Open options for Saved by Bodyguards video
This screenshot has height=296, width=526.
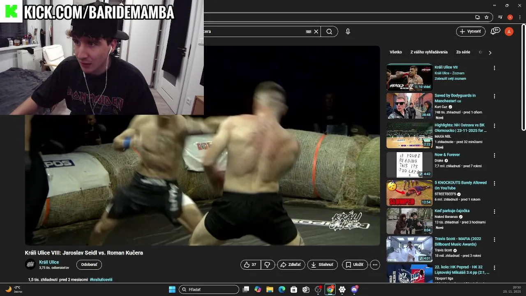coord(494,96)
